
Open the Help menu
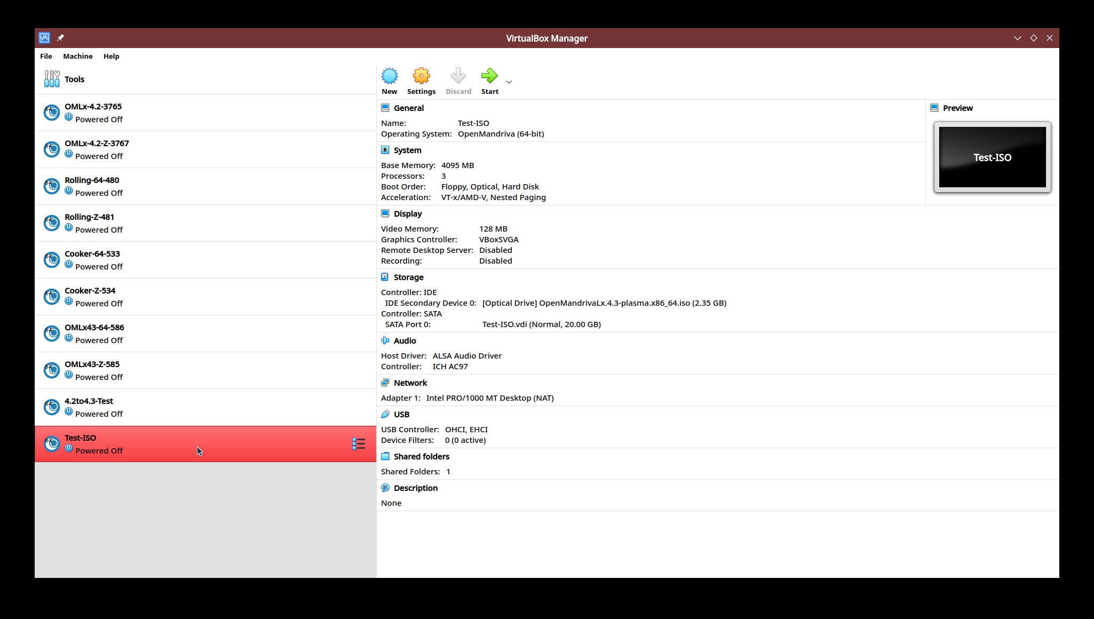pos(111,56)
